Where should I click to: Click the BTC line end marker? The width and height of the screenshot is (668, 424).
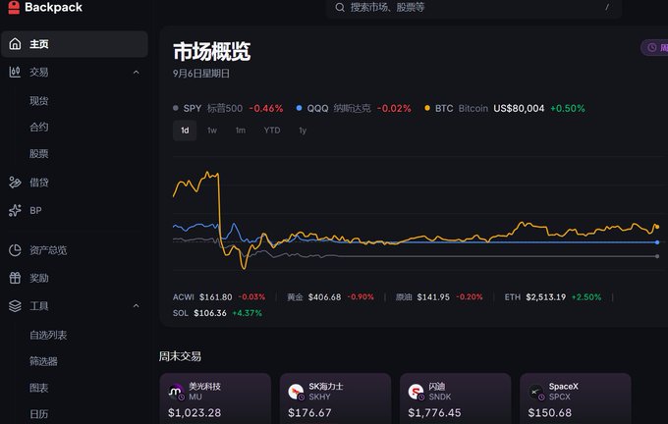point(657,227)
